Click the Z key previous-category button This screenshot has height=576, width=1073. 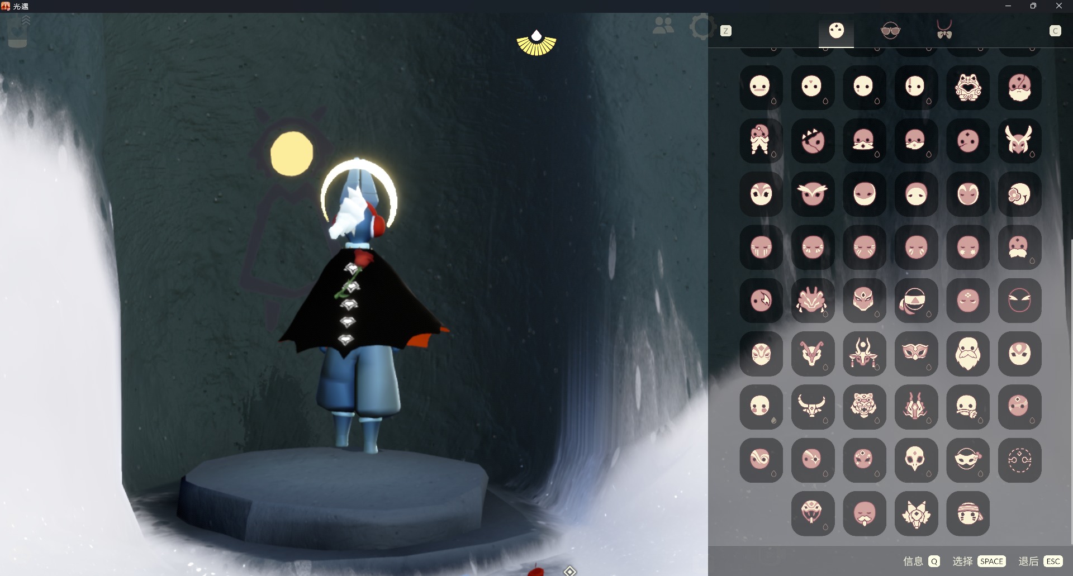(726, 31)
